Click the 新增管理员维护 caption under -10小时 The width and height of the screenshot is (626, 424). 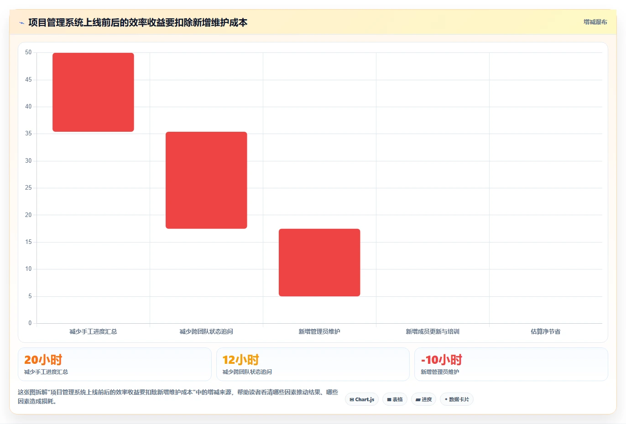pos(440,372)
